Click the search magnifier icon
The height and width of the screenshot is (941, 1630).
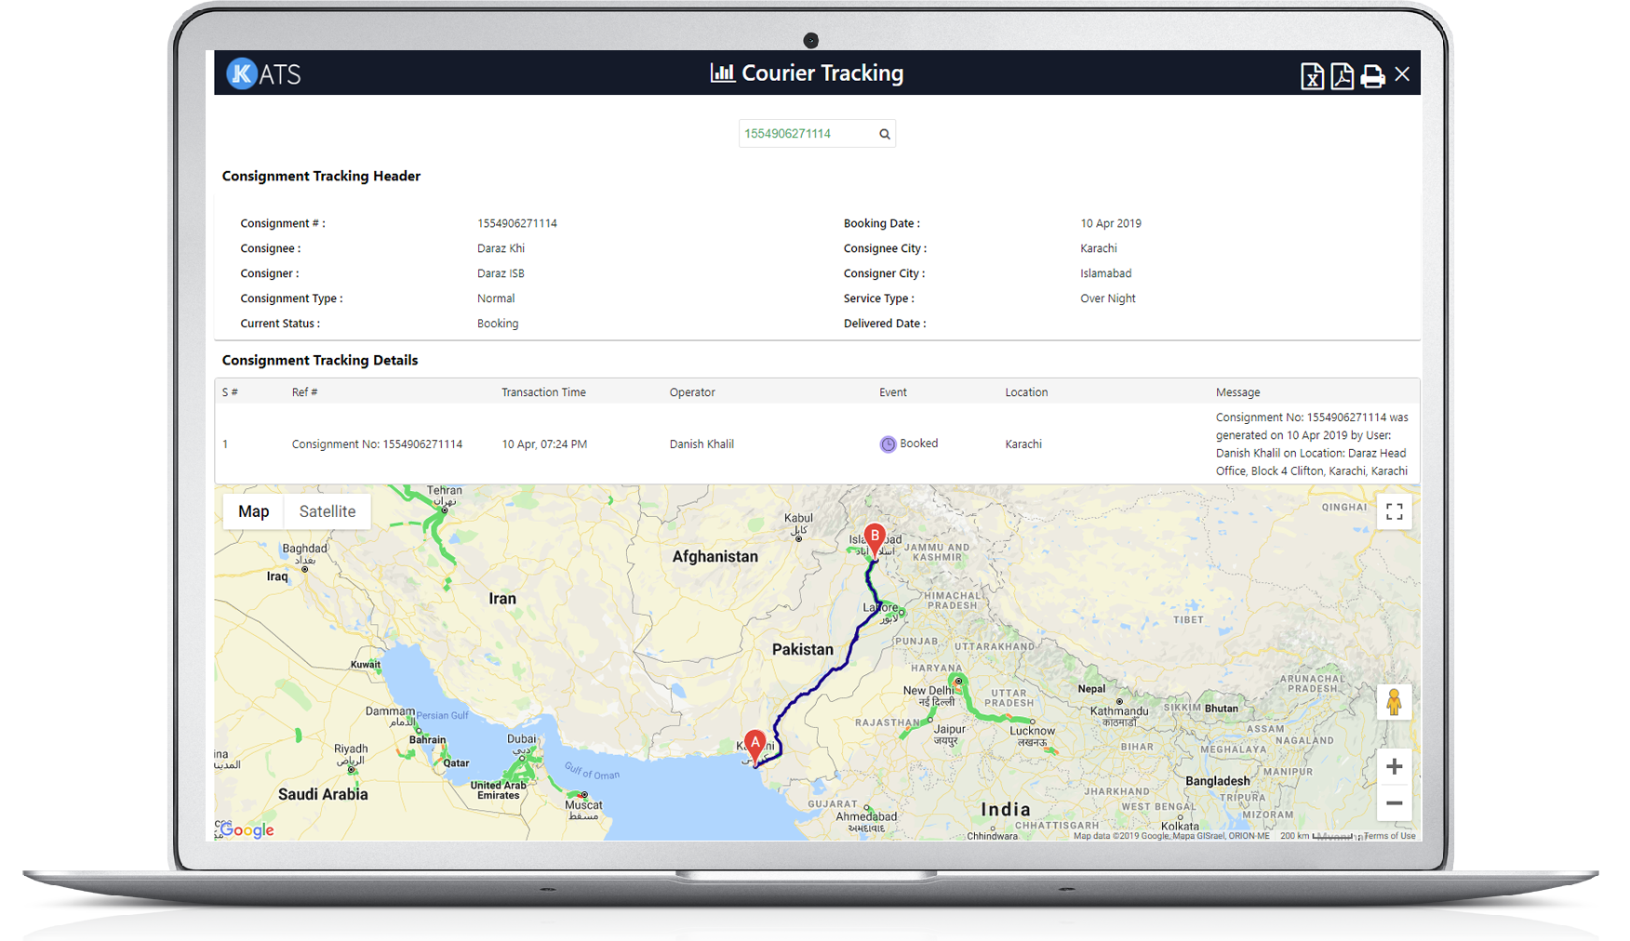[885, 134]
